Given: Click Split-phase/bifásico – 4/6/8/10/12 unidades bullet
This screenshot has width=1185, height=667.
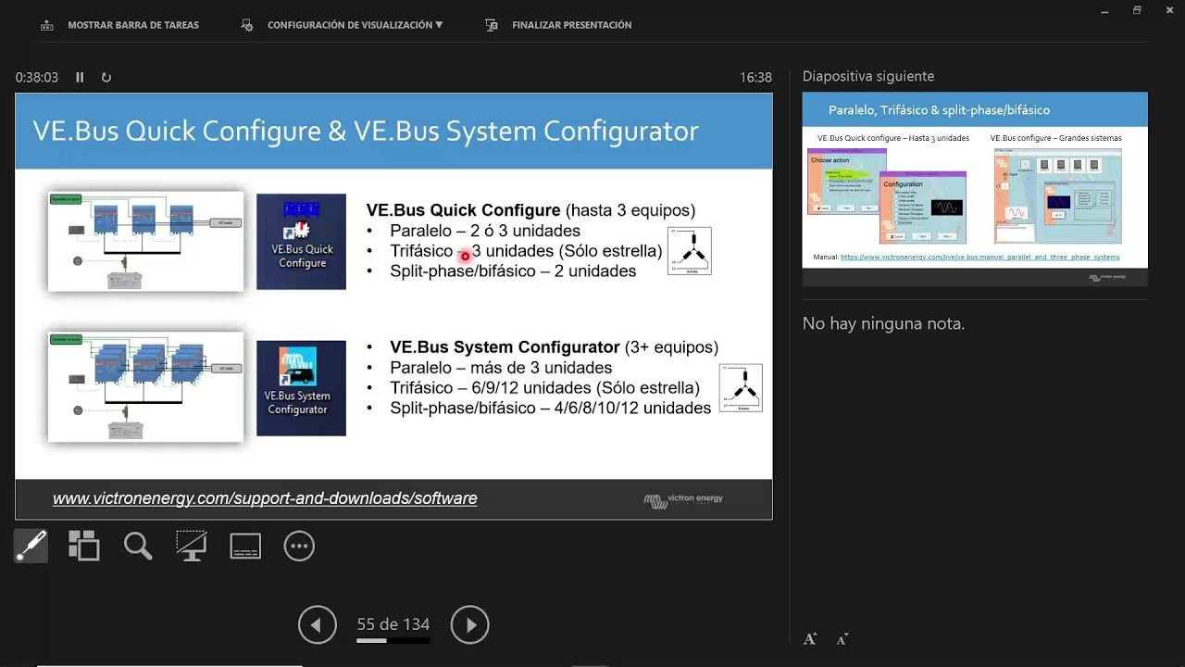Looking at the screenshot, I should click(x=551, y=409).
